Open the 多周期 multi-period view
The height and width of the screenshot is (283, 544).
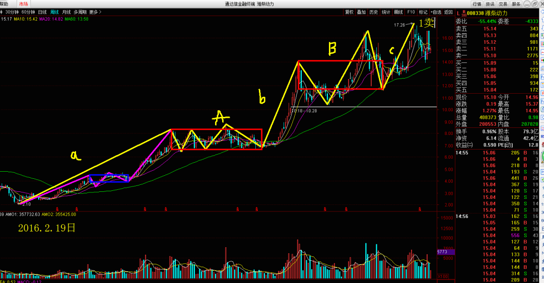pyautogui.click(x=80, y=12)
